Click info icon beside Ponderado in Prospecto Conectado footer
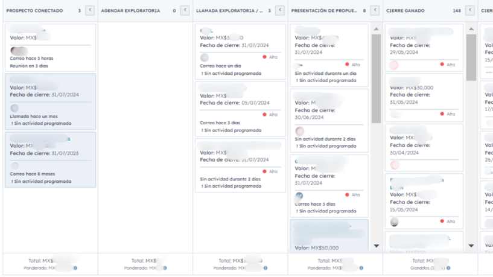 (75, 268)
